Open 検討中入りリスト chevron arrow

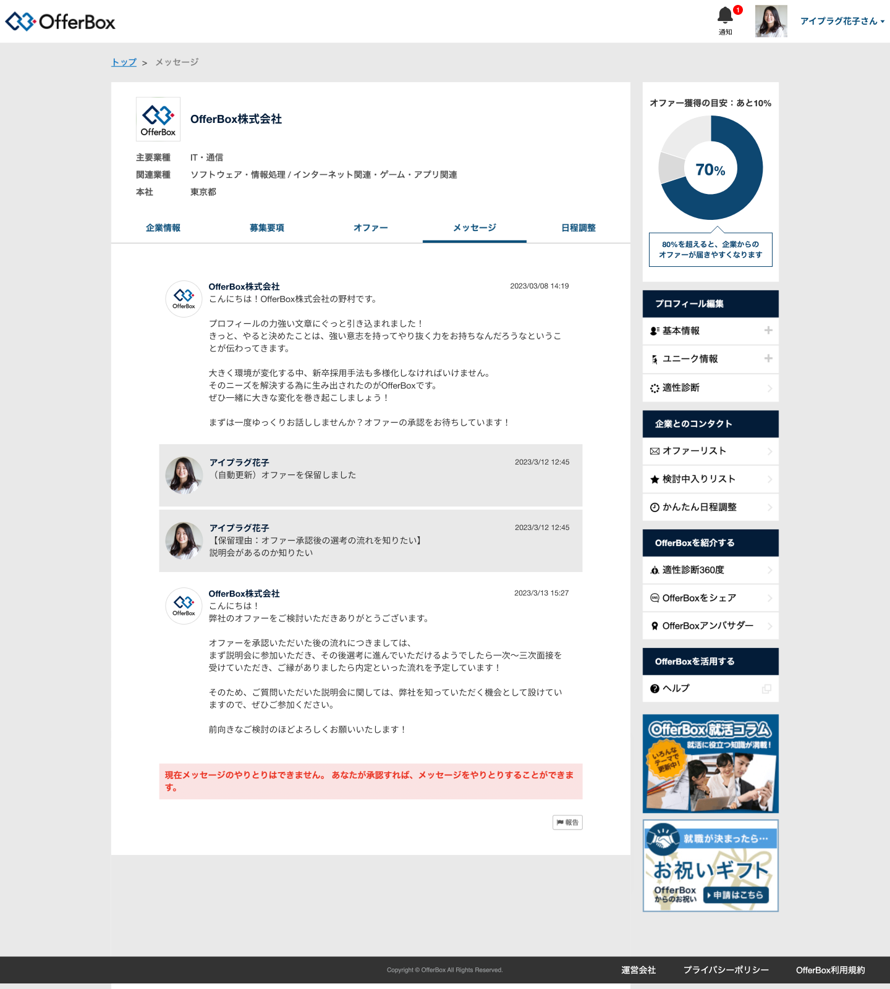(x=769, y=479)
